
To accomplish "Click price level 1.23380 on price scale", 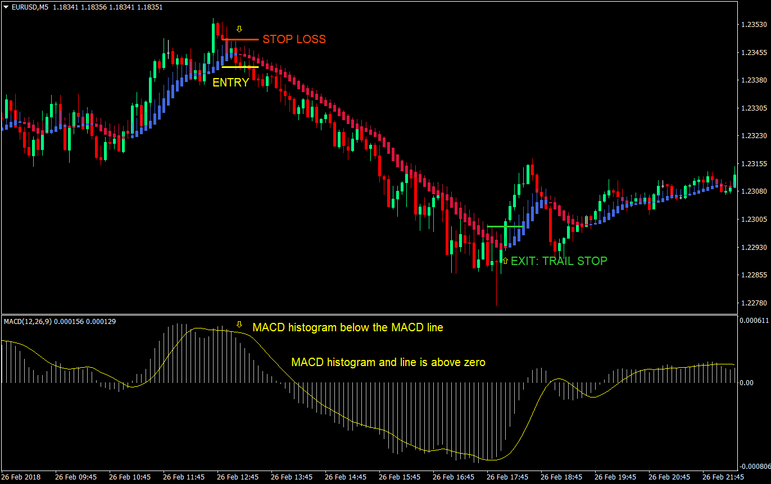I will 754,80.
